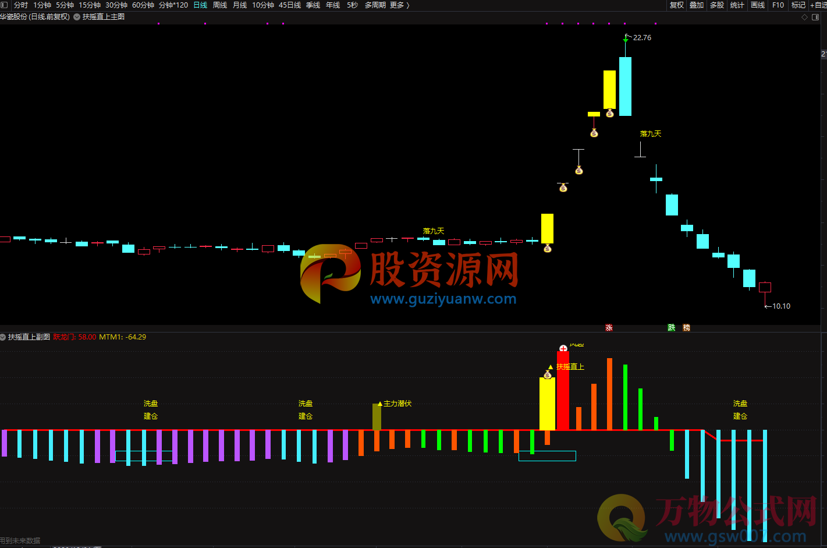Click 用到未来数据 status text
This screenshot has width=827, height=548.
click(x=20, y=540)
